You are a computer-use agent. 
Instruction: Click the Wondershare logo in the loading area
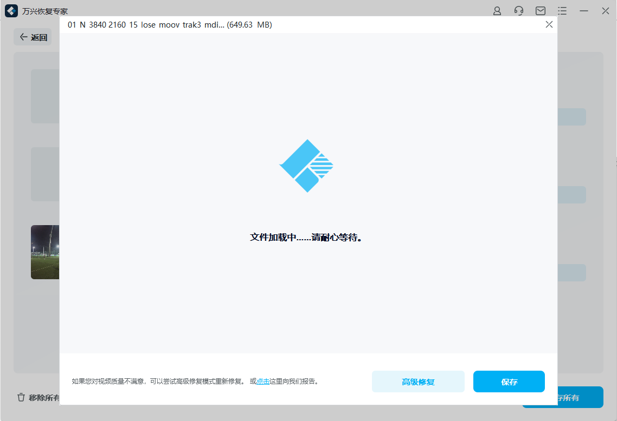[306, 166]
